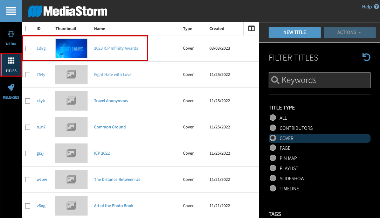Tick the select-all checkbox in header
The image size is (380, 218).
28,29
